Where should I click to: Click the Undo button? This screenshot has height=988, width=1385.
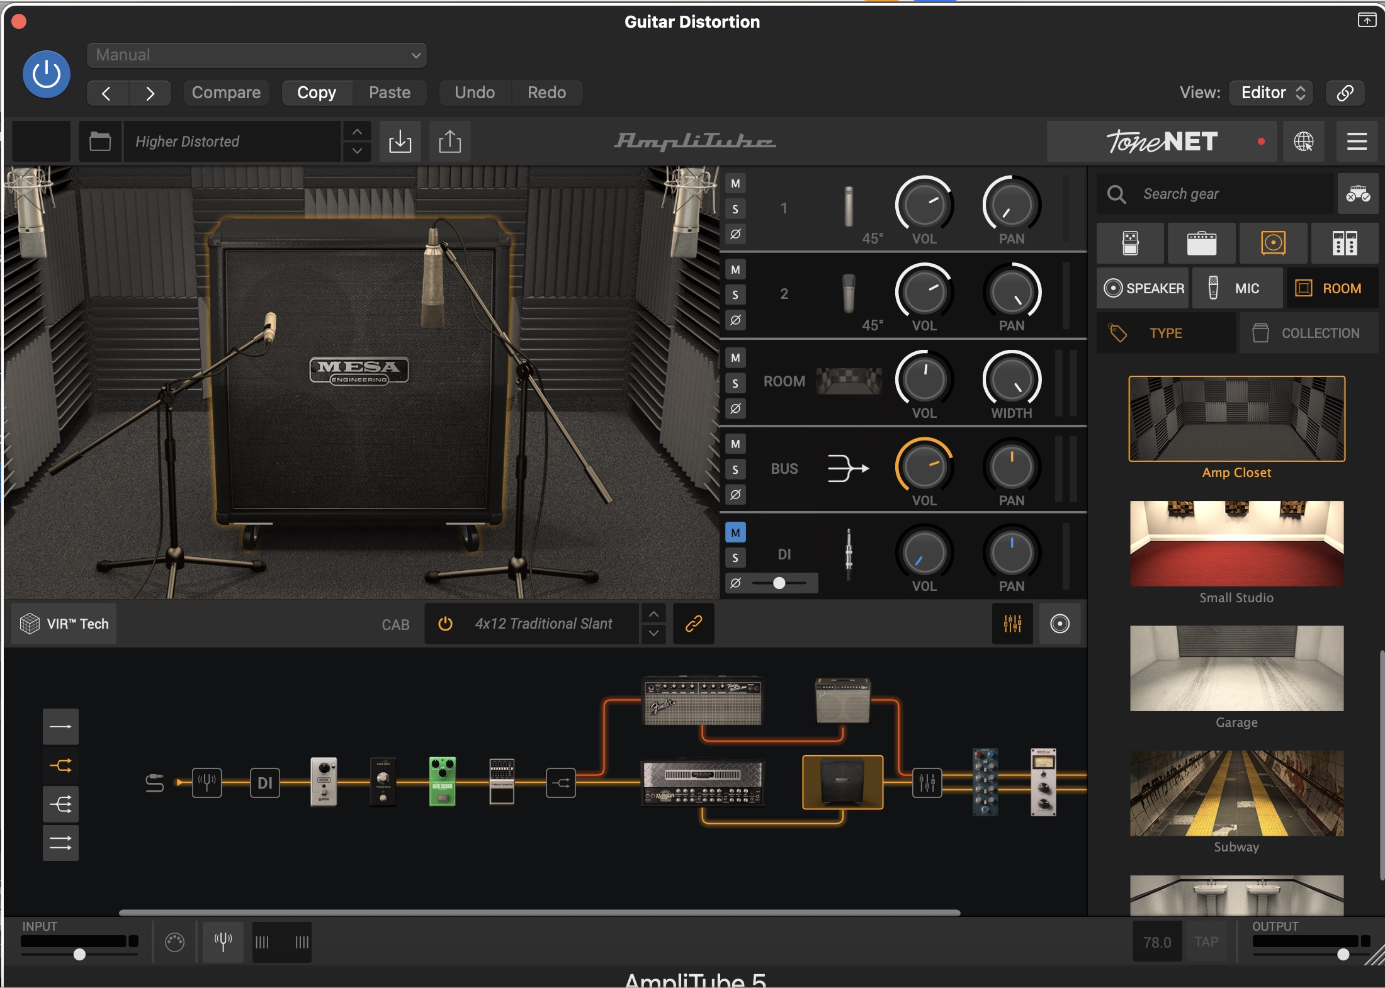(x=475, y=93)
